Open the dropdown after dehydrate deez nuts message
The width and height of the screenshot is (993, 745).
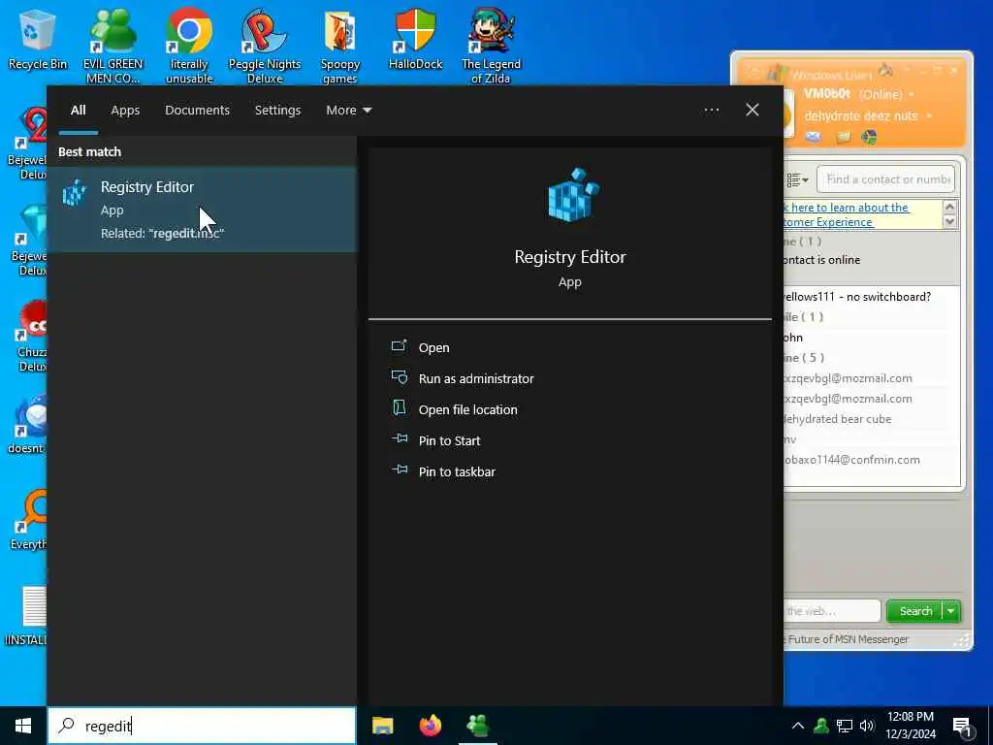(929, 116)
